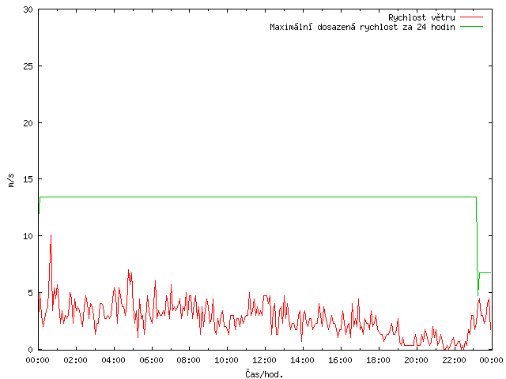Click the x-axis label '20:00'
This screenshot has height=379, width=506.
(x=416, y=360)
